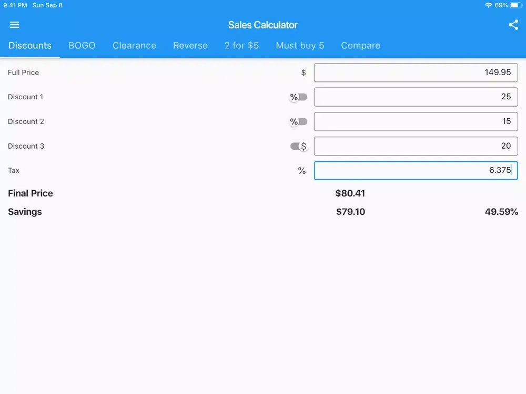Image resolution: width=526 pixels, height=394 pixels.
Task: Toggle Discount 2 percent/dollar switch
Action: tap(298, 122)
